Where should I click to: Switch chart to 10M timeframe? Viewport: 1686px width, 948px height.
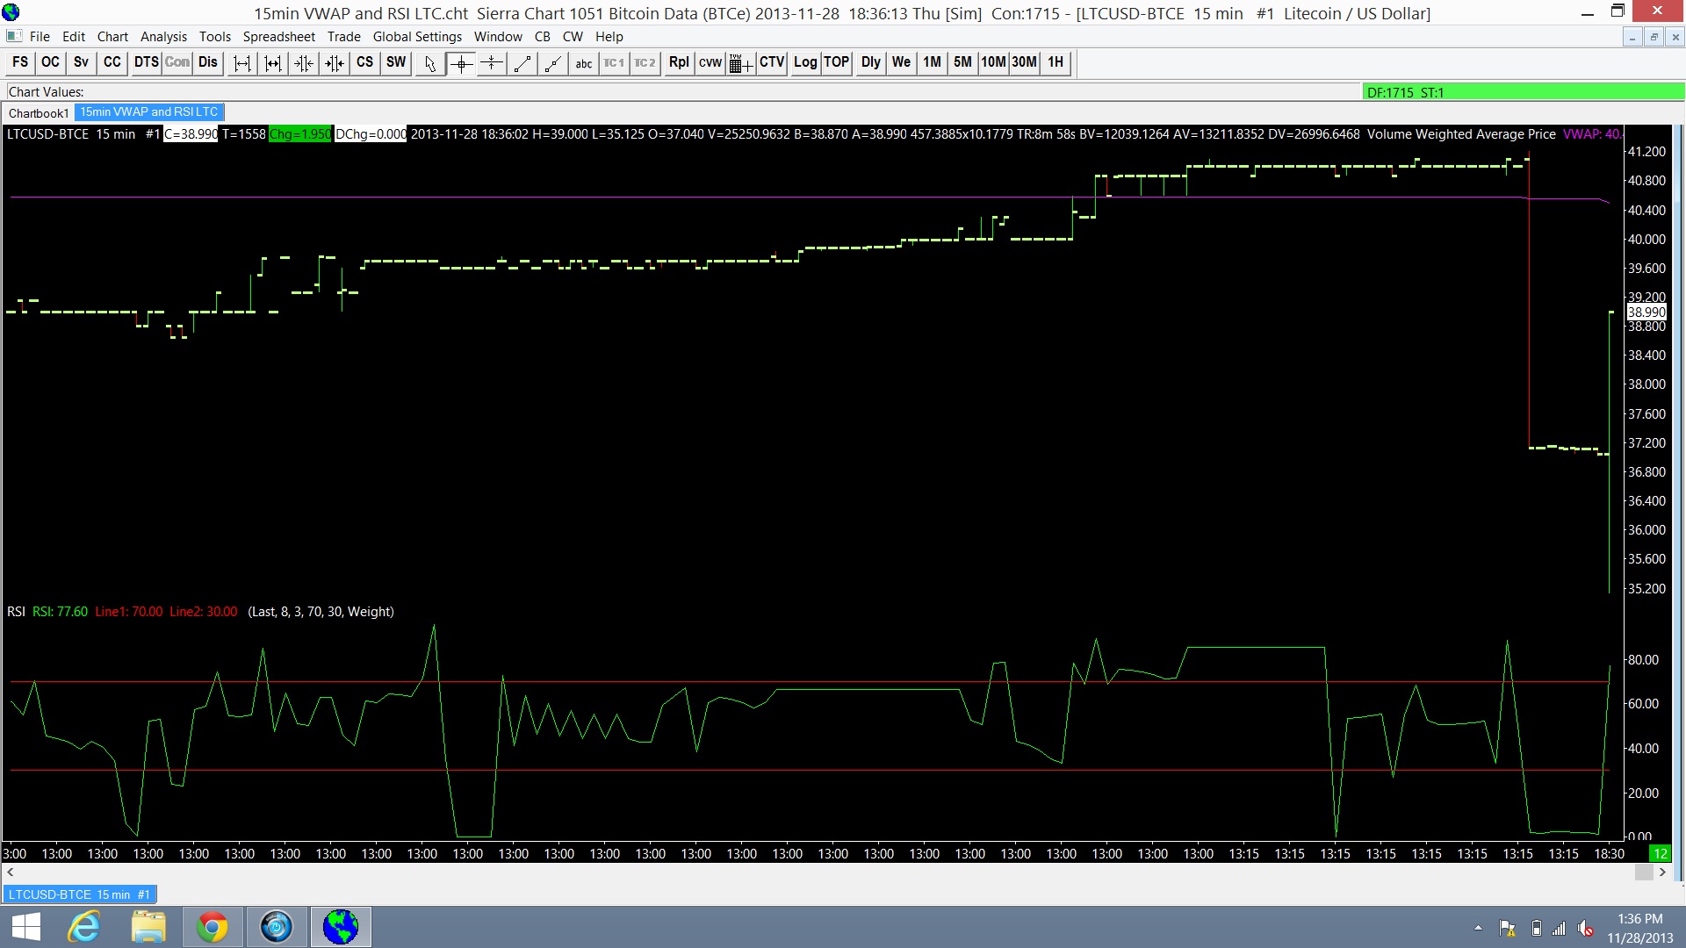click(994, 62)
